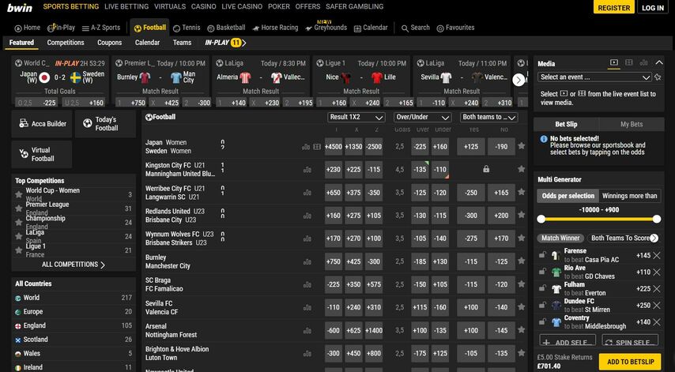
Task: Go to Home in sports bar
Action: 27,28
